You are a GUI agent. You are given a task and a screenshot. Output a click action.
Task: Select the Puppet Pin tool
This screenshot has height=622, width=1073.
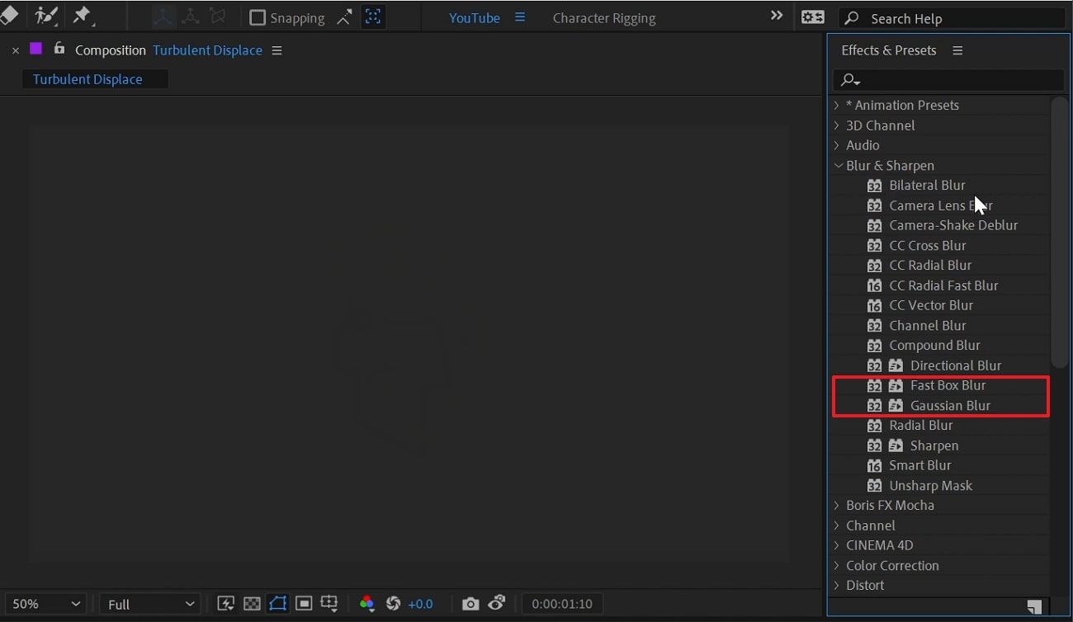point(83,16)
